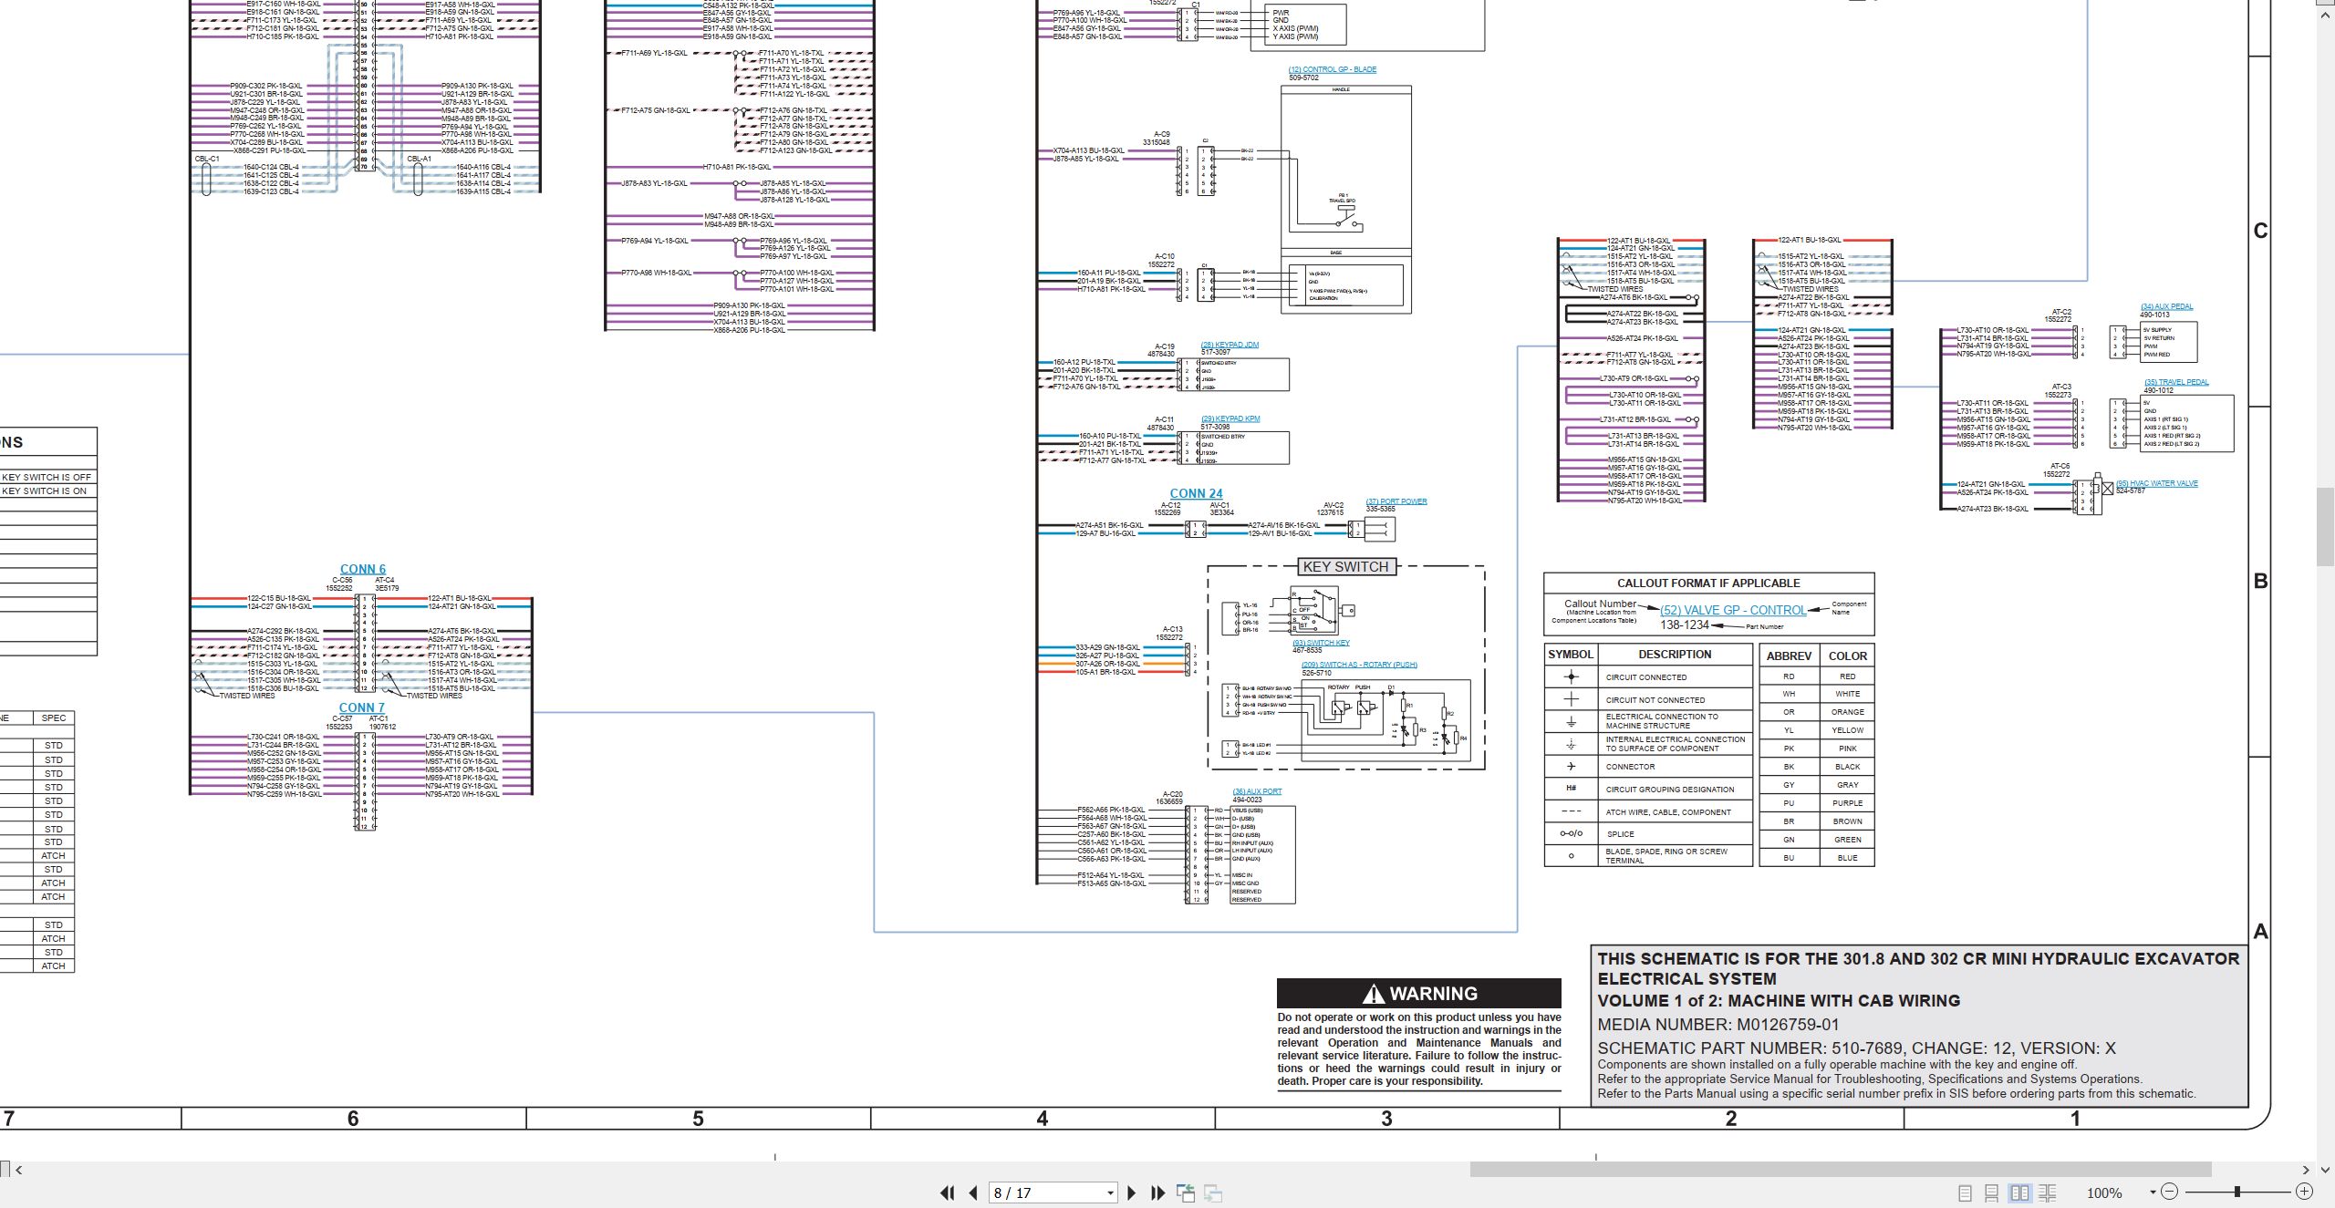
Task: Click the ATCH WIRE, CABLE, COMPONENT legend row
Action: click(1647, 811)
